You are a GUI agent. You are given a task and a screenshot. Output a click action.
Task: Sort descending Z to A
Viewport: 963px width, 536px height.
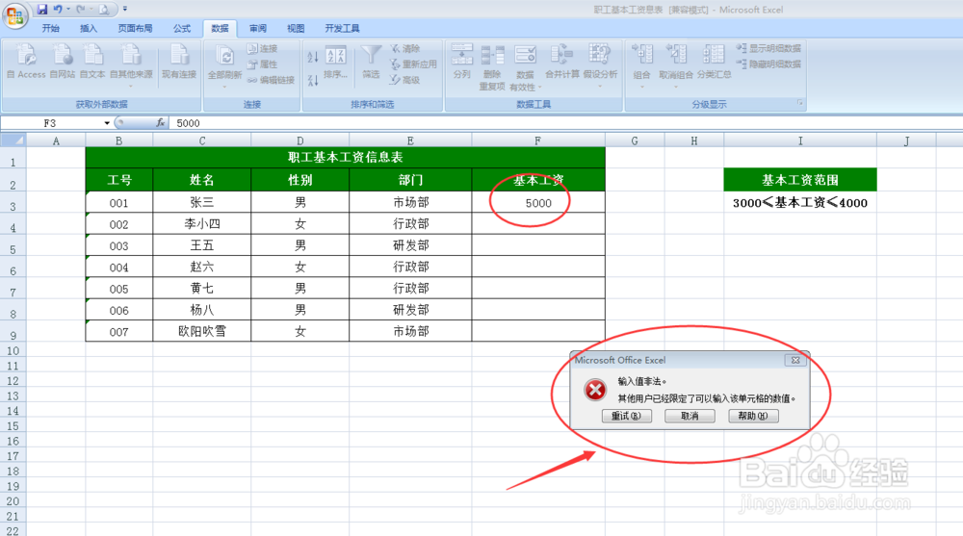[x=313, y=80]
